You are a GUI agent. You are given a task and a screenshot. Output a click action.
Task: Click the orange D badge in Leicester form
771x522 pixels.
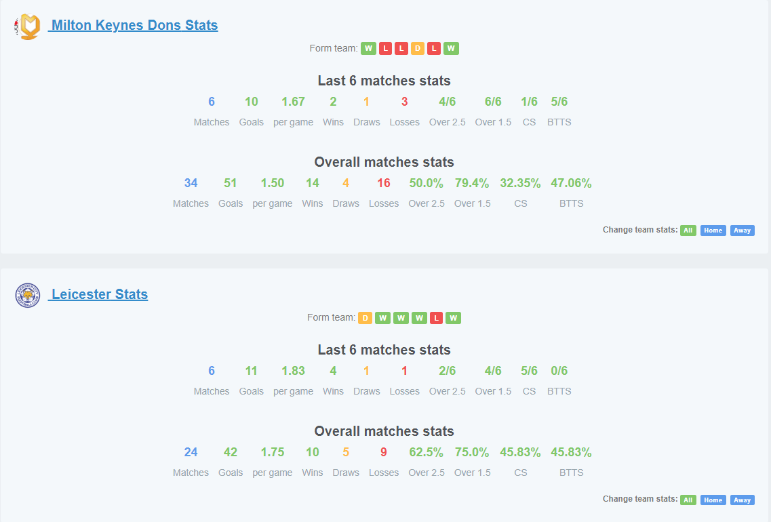click(x=365, y=318)
